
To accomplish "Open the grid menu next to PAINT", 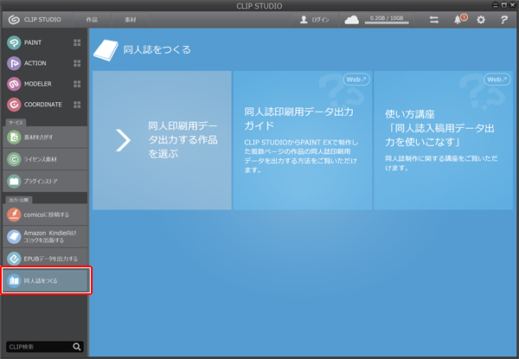I will (77, 42).
